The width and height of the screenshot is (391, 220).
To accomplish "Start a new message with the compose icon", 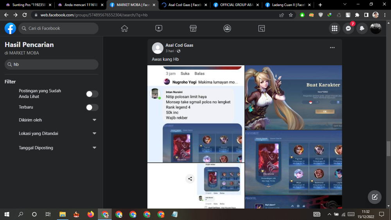I will pos(375,197).
